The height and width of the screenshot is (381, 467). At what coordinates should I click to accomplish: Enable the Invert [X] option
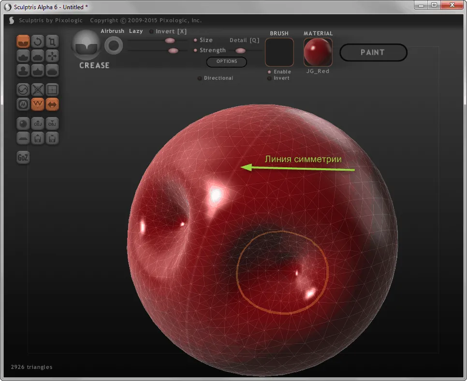tap(168, 31)
